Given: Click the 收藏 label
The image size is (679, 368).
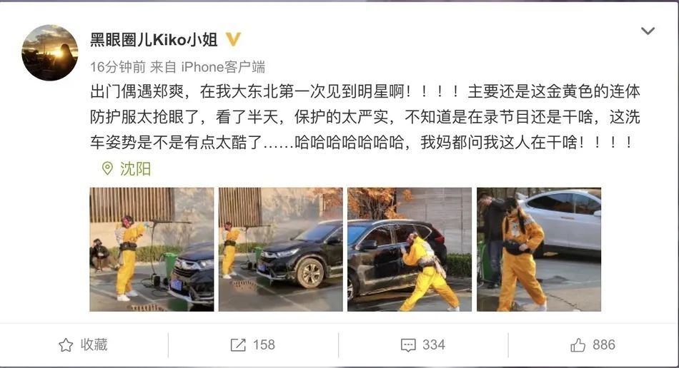Looking at the screenshot, I should tap(94, 344).
